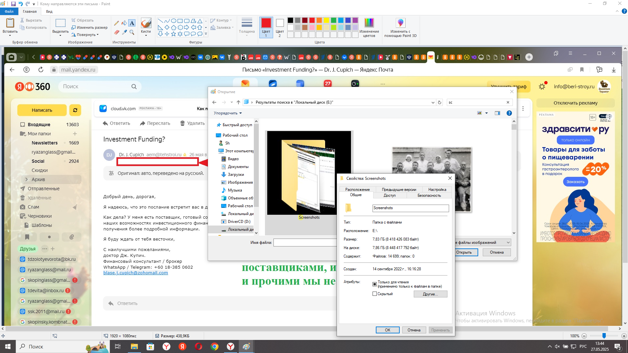Zoom out with the minus button
Image resolution: width=628 pixels, height=353 pixels.
(584, 336)
